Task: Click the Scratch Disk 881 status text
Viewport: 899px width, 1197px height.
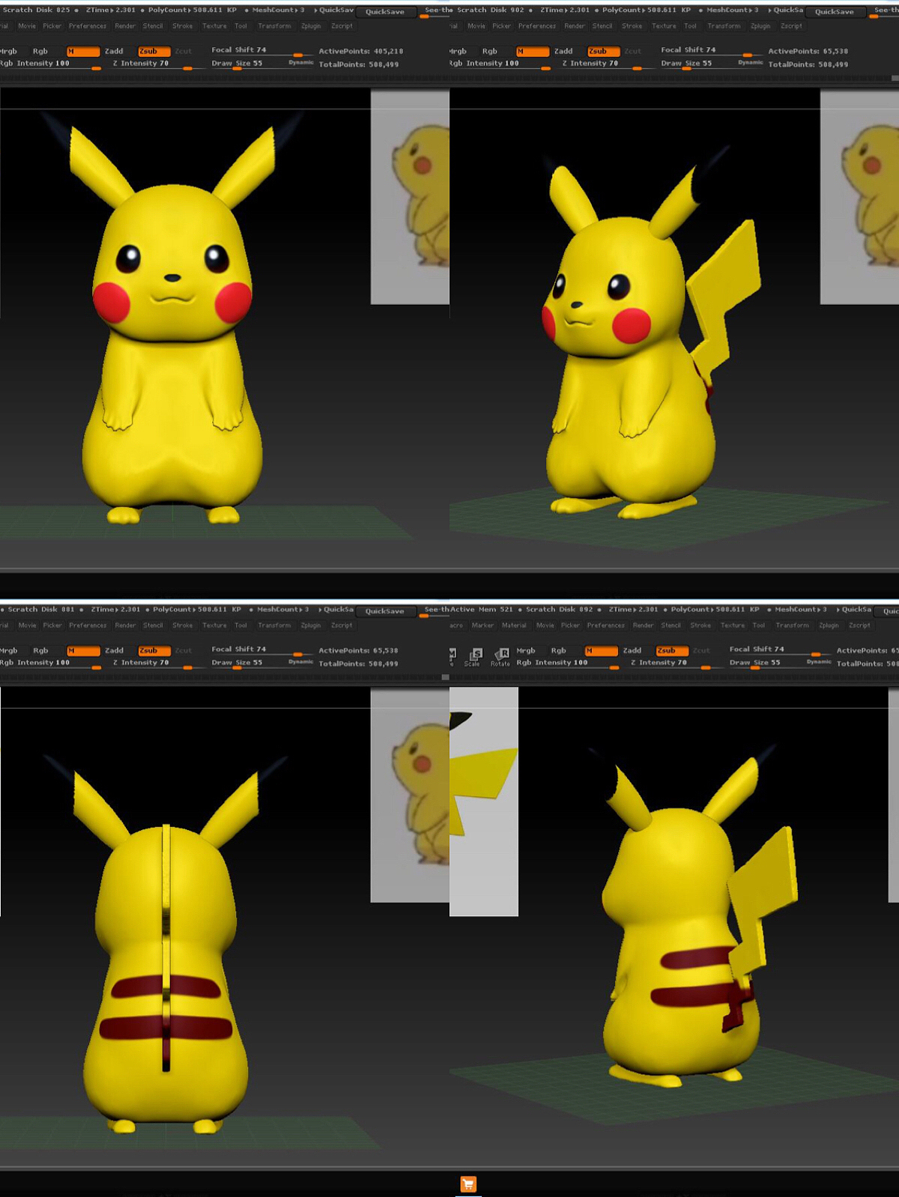Action: coord(41,609)
